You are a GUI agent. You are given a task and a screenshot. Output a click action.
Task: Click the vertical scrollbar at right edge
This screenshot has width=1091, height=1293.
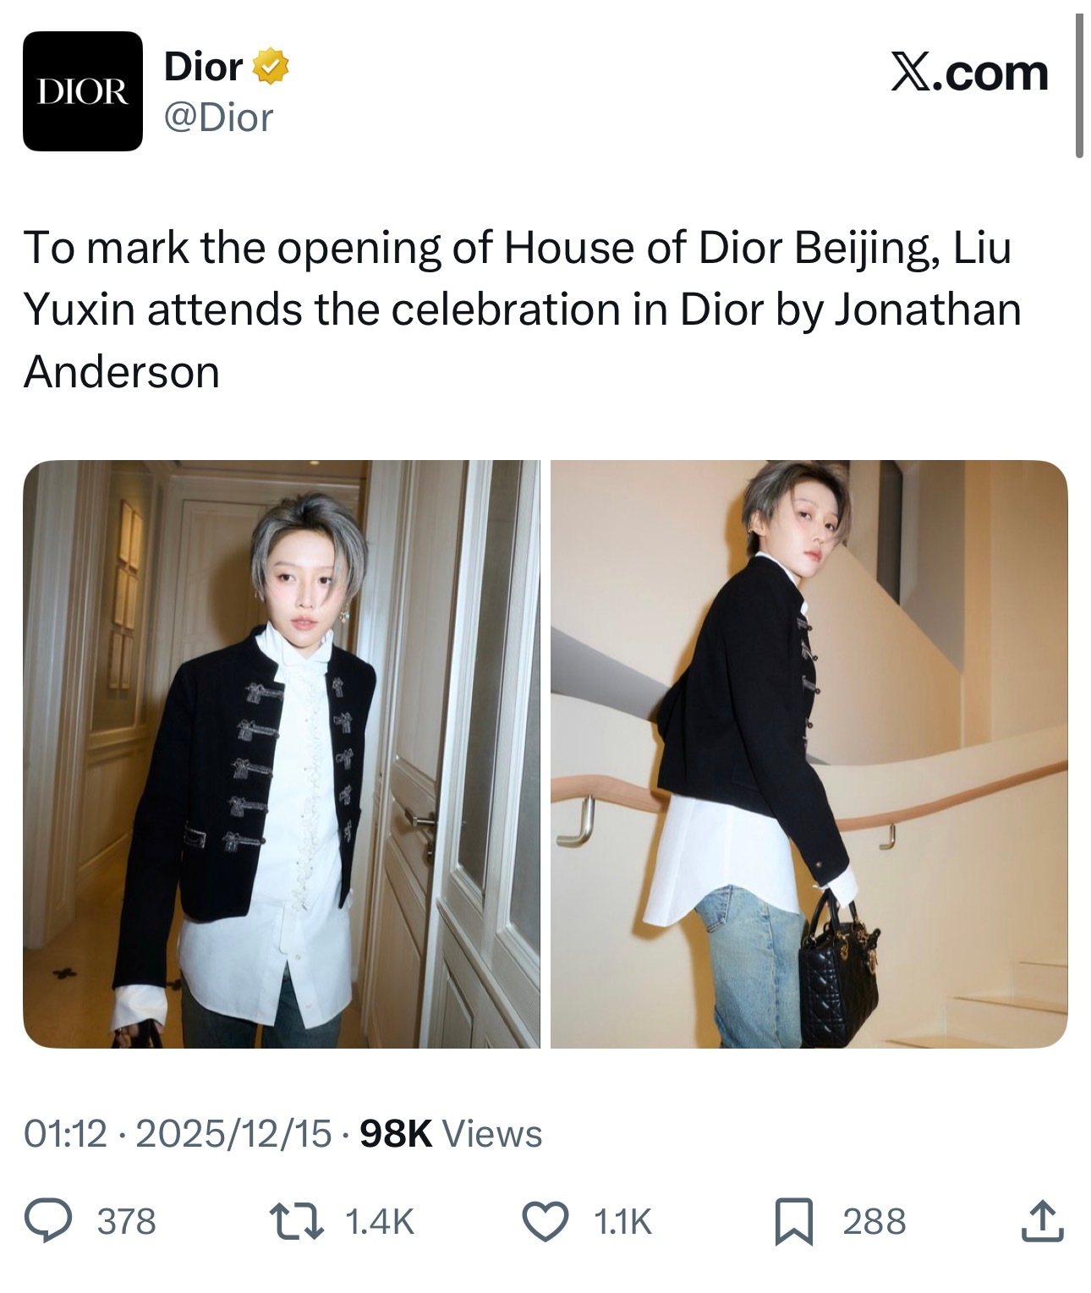pos(1079,85)
